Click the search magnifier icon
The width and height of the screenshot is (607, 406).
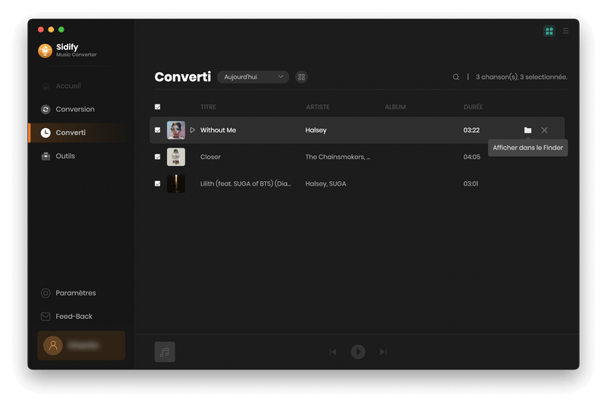pyautogui.click(x=456, y=77)
